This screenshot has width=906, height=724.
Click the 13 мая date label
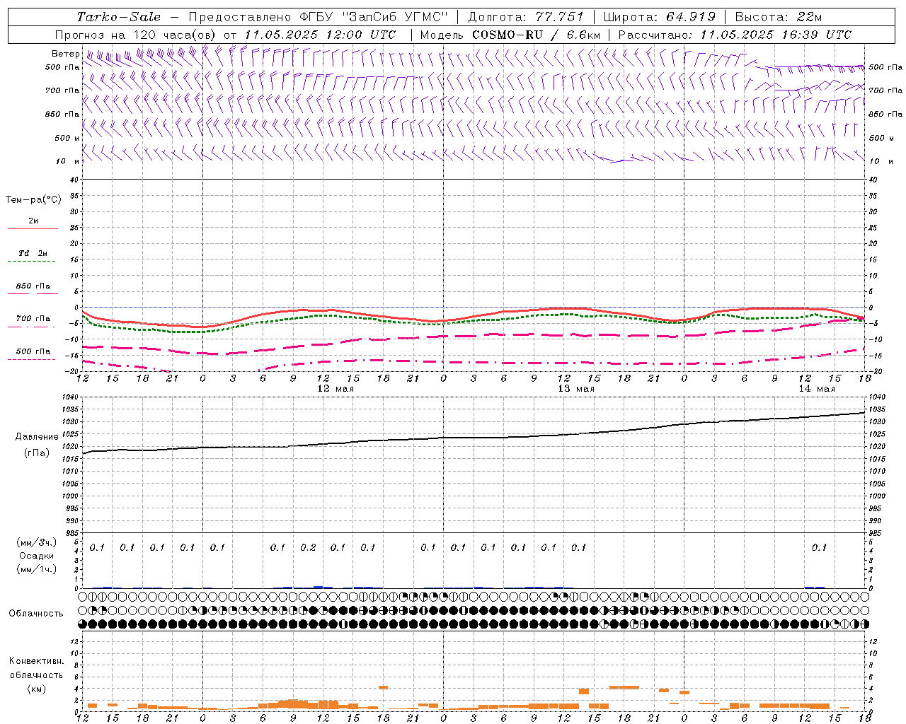576,389
